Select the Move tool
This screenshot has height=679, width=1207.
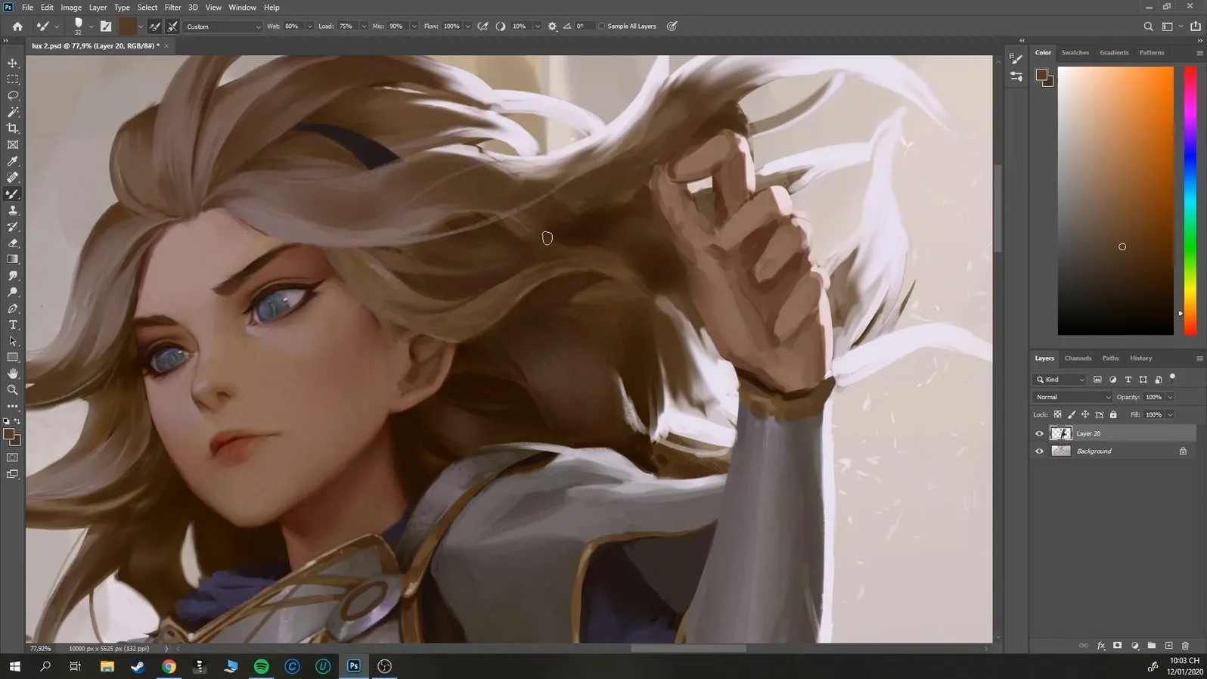coord(13,63)
